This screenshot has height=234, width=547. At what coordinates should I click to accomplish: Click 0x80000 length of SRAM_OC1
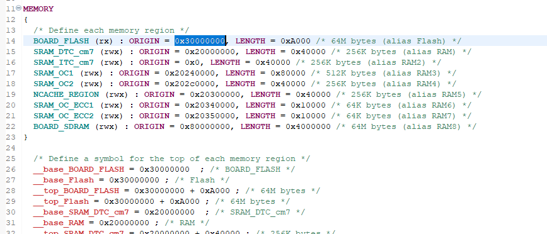287,73
